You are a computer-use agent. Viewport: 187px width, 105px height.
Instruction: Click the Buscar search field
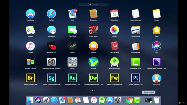pos(93,4)
